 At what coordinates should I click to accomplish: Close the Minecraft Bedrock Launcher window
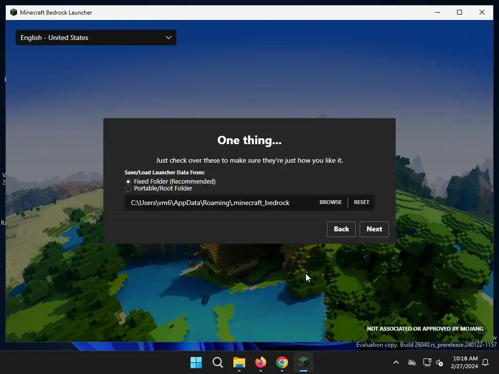(x=482, y=12)
